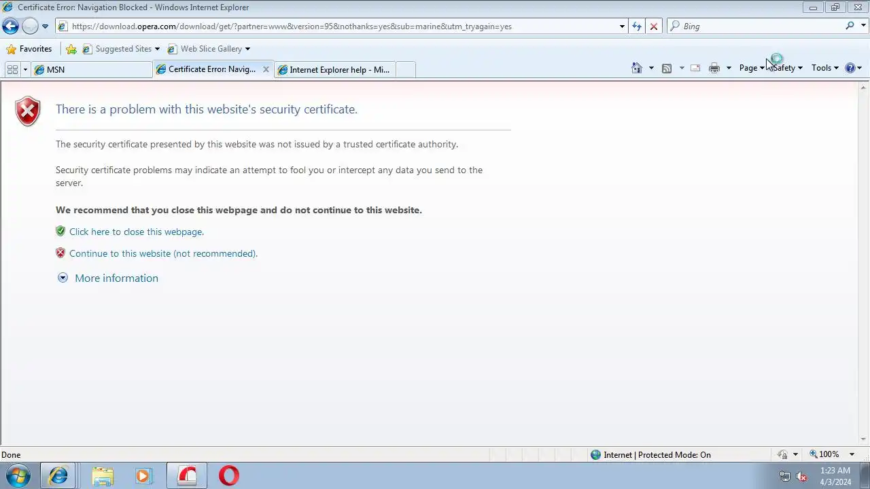This screenshot has height=489, width=870.
Task: Open Windows Explorer folder taskbar icon
Action: (x=103, y=476)
